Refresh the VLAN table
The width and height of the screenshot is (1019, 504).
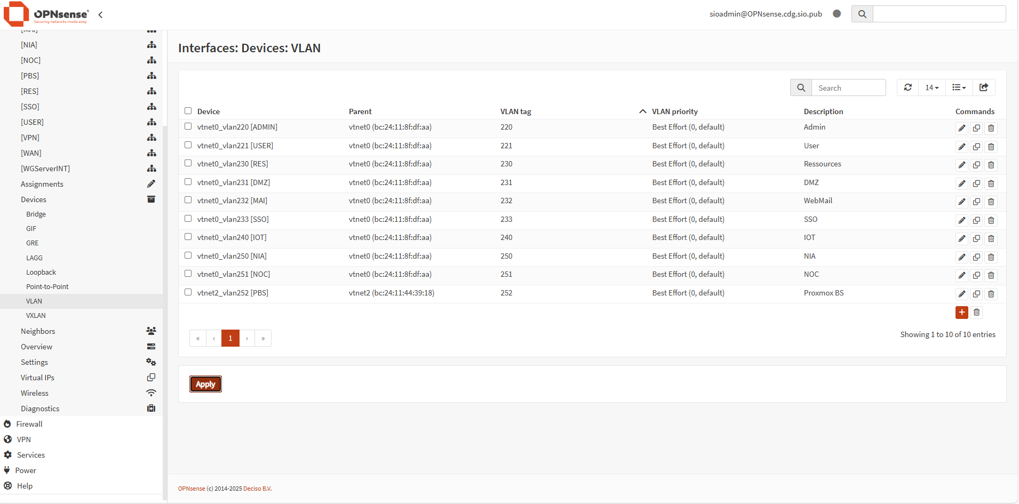click(907, 87)
